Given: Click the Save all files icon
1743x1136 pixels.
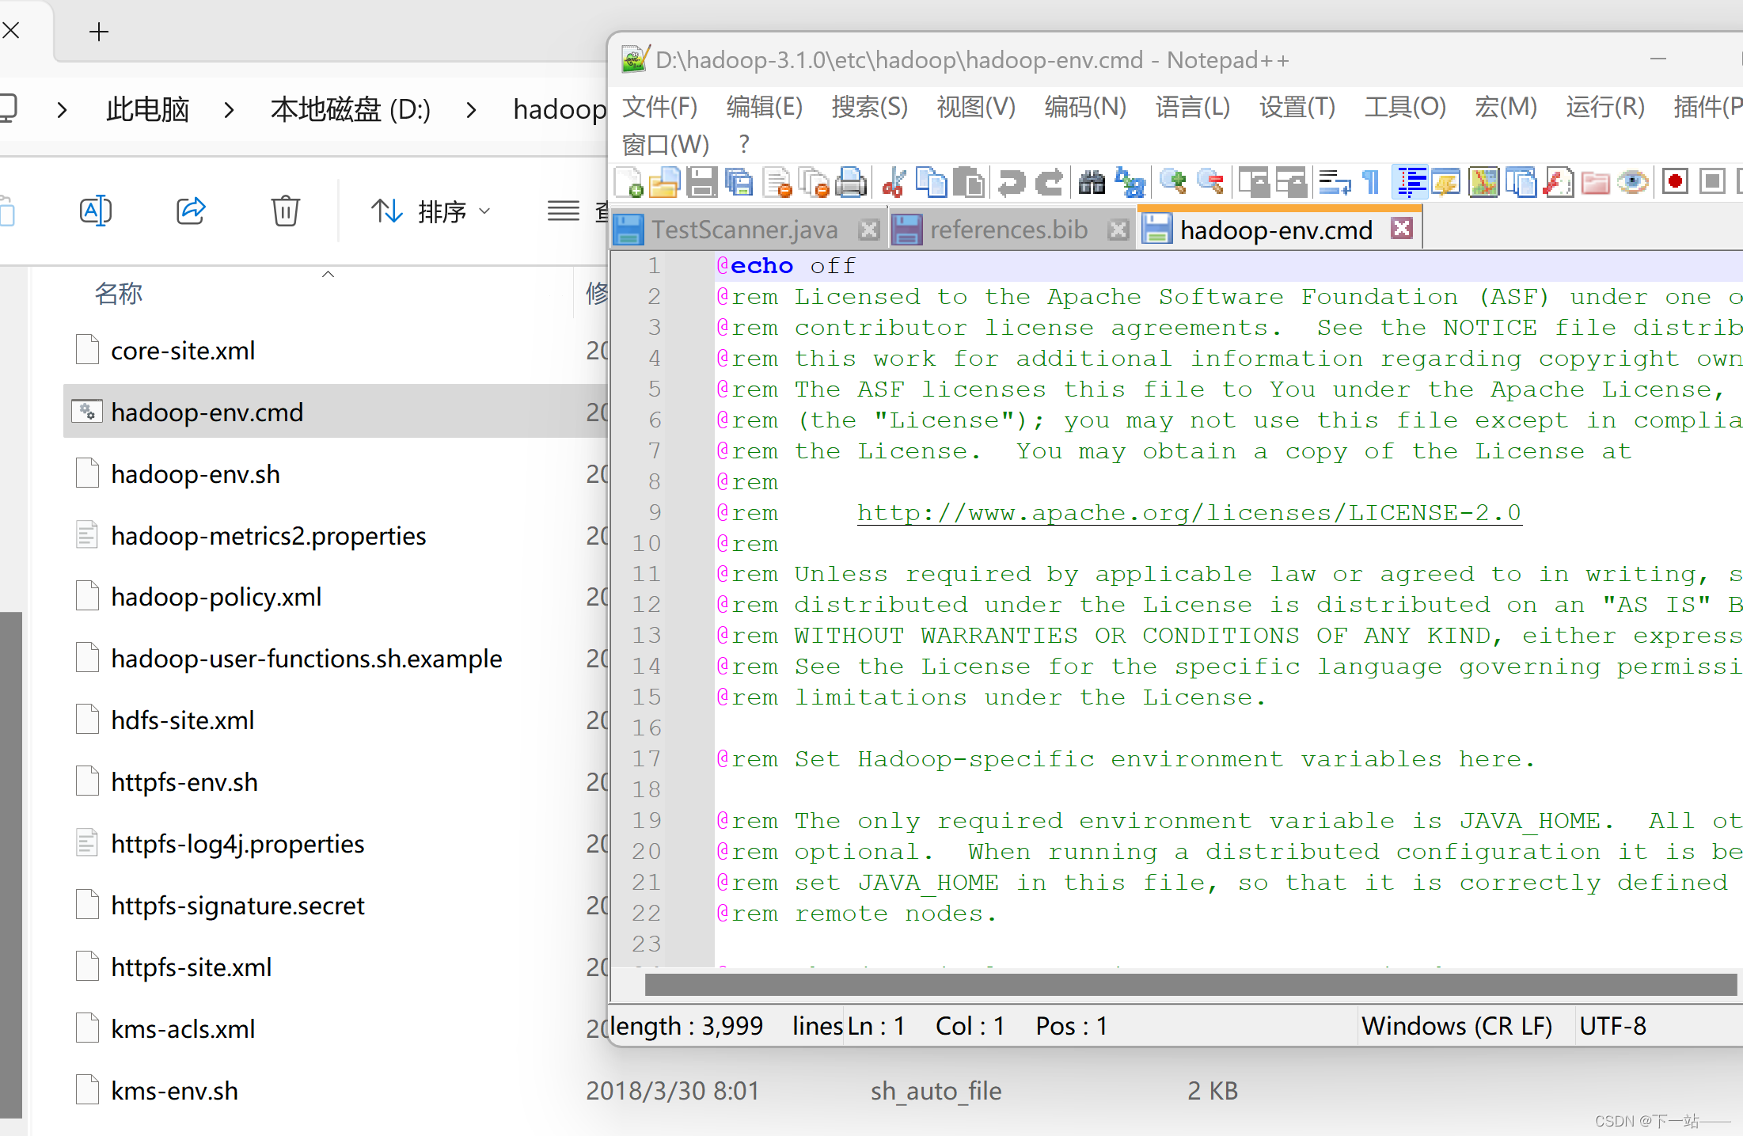Looking at the screenshot, I should [739, 183].
